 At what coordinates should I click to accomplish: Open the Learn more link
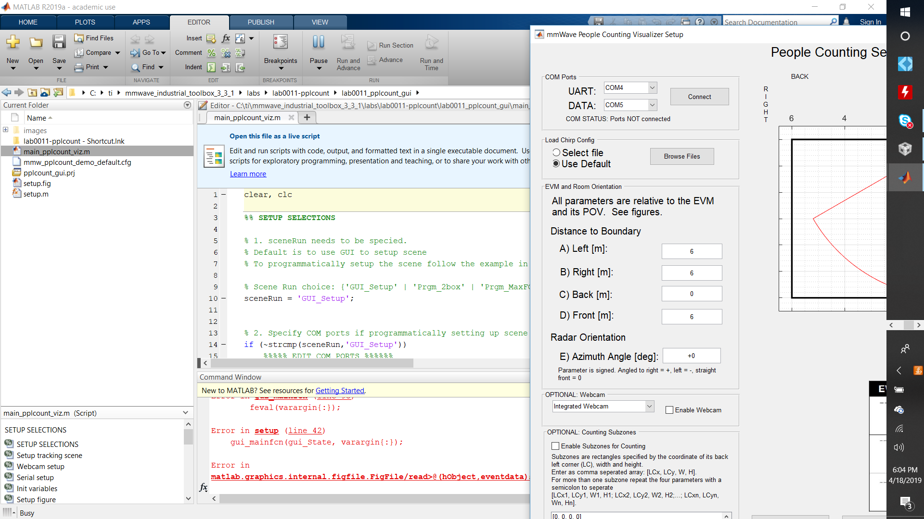[248, 174]
